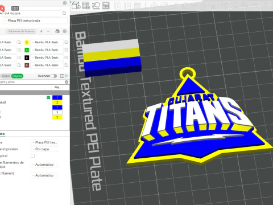This screenshot has width=273, height=205.
Task: Switch process settings to Objetos
Action: pos(17,76)
